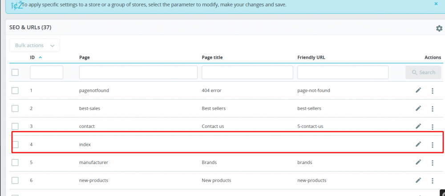Expand the Bulk actions dropdown
Screen dimensions: 445x196
point(35,45)
